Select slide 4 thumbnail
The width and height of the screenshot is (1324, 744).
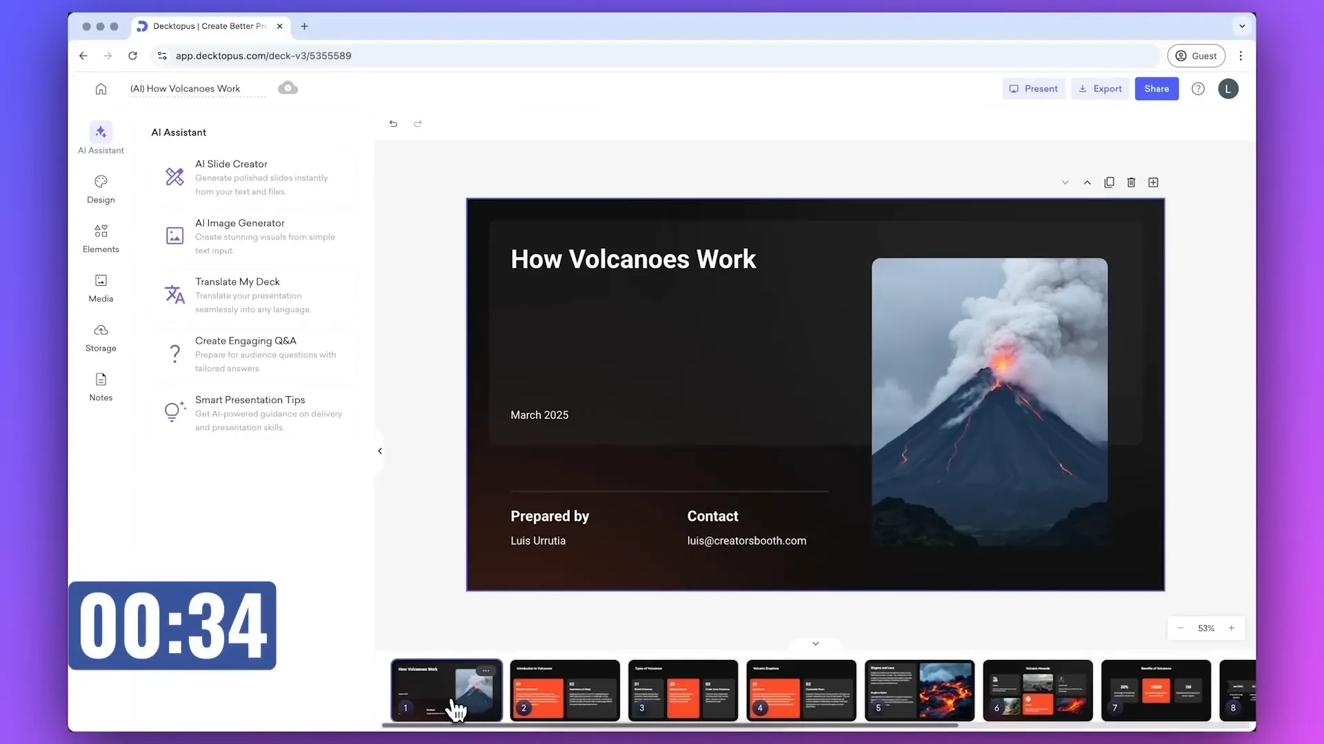coord(801,691)
